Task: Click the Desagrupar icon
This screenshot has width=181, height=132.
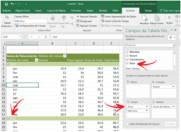Action: pos(78,21)
